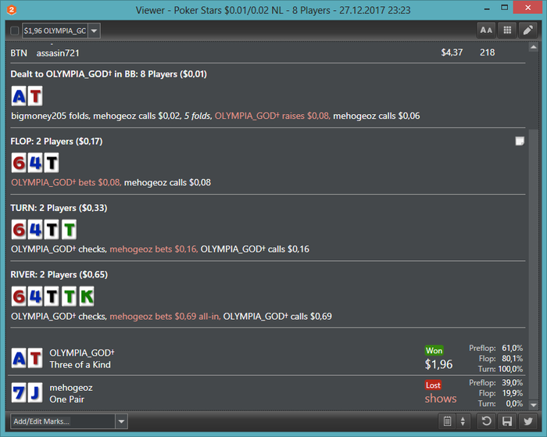Share hand via Twitter bird icon
Screen dimensions: 547x437
527,421
